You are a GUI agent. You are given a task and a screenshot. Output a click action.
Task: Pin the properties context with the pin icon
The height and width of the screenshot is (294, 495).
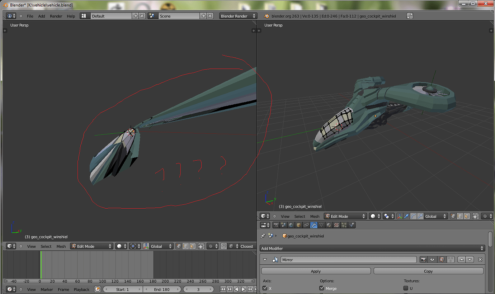[x=263, y=236]
